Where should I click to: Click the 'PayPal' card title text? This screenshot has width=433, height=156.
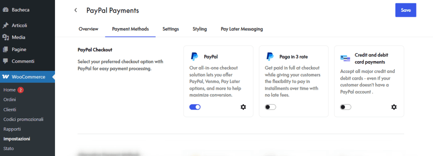point(211,56)
